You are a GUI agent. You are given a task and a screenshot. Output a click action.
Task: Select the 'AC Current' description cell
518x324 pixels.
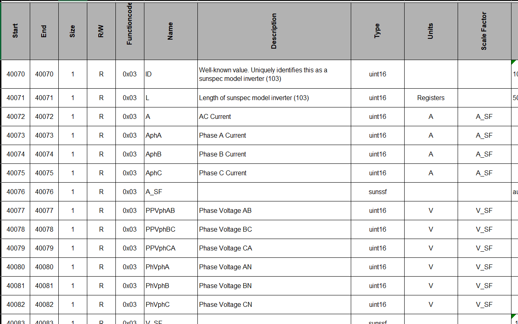274,117
